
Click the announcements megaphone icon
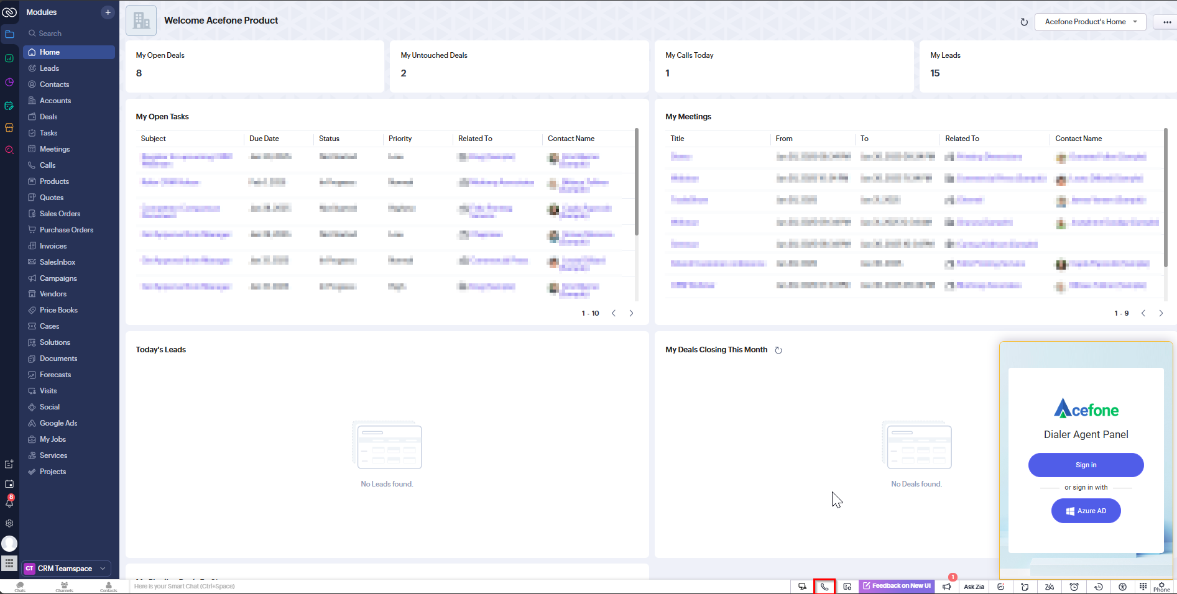946,587
